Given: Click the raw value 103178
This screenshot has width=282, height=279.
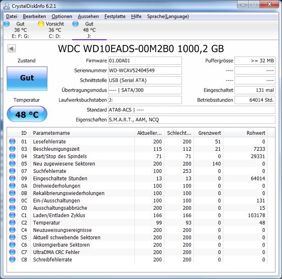Looking at the screenshot, I should tap(257, 215).
